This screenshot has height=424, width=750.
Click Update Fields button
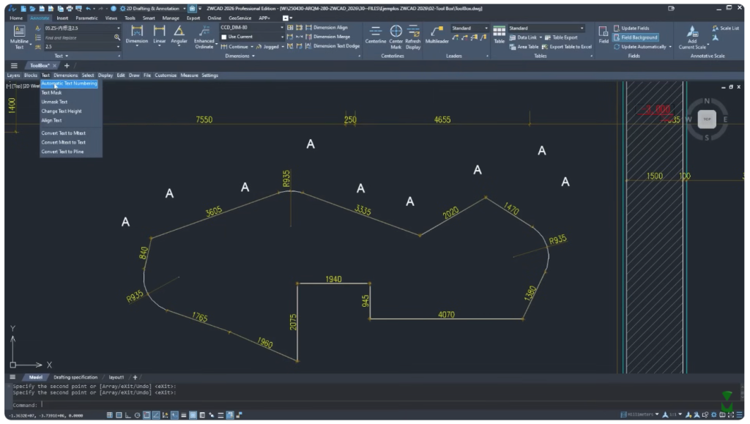click(x=631, y=29)
